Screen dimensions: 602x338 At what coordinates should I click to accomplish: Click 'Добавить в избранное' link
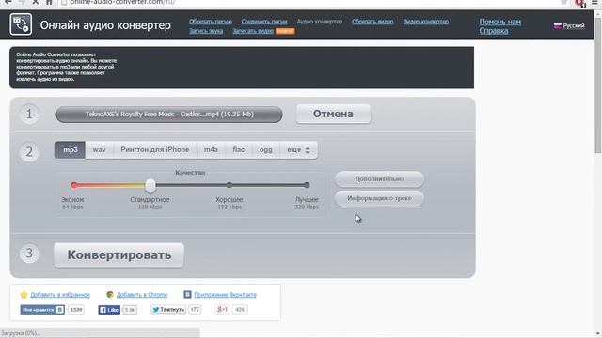(x=60, y=295)
